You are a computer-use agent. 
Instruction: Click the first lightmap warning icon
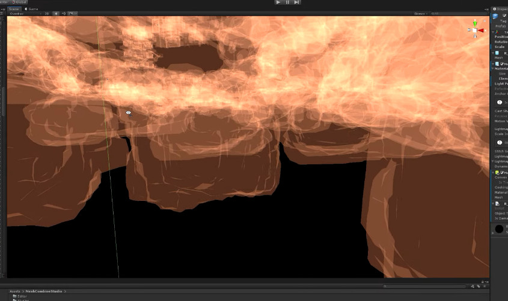point(499,103)
